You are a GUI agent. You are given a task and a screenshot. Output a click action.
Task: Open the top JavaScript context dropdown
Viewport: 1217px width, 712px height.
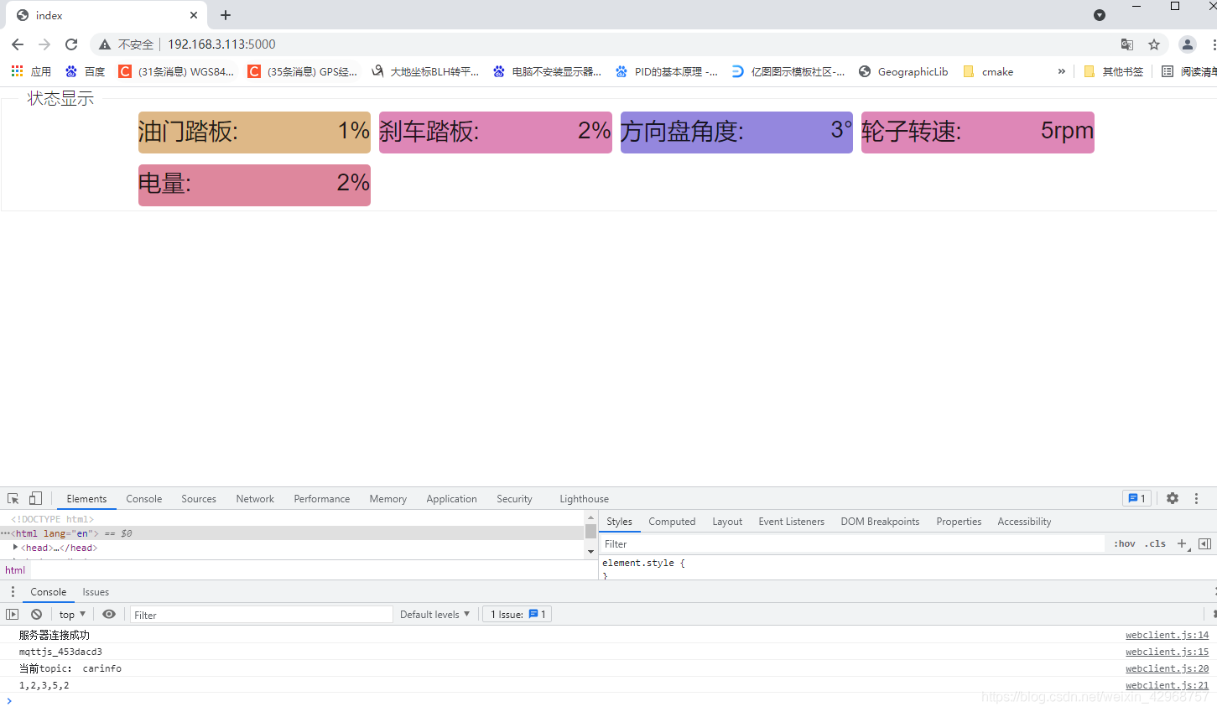(x=72, y=615)
